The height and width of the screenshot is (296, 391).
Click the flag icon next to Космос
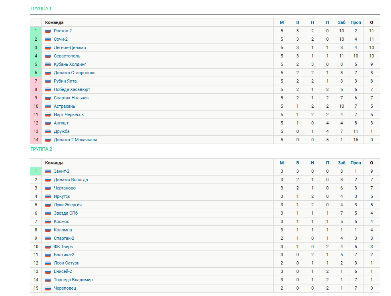coord(48,222)
